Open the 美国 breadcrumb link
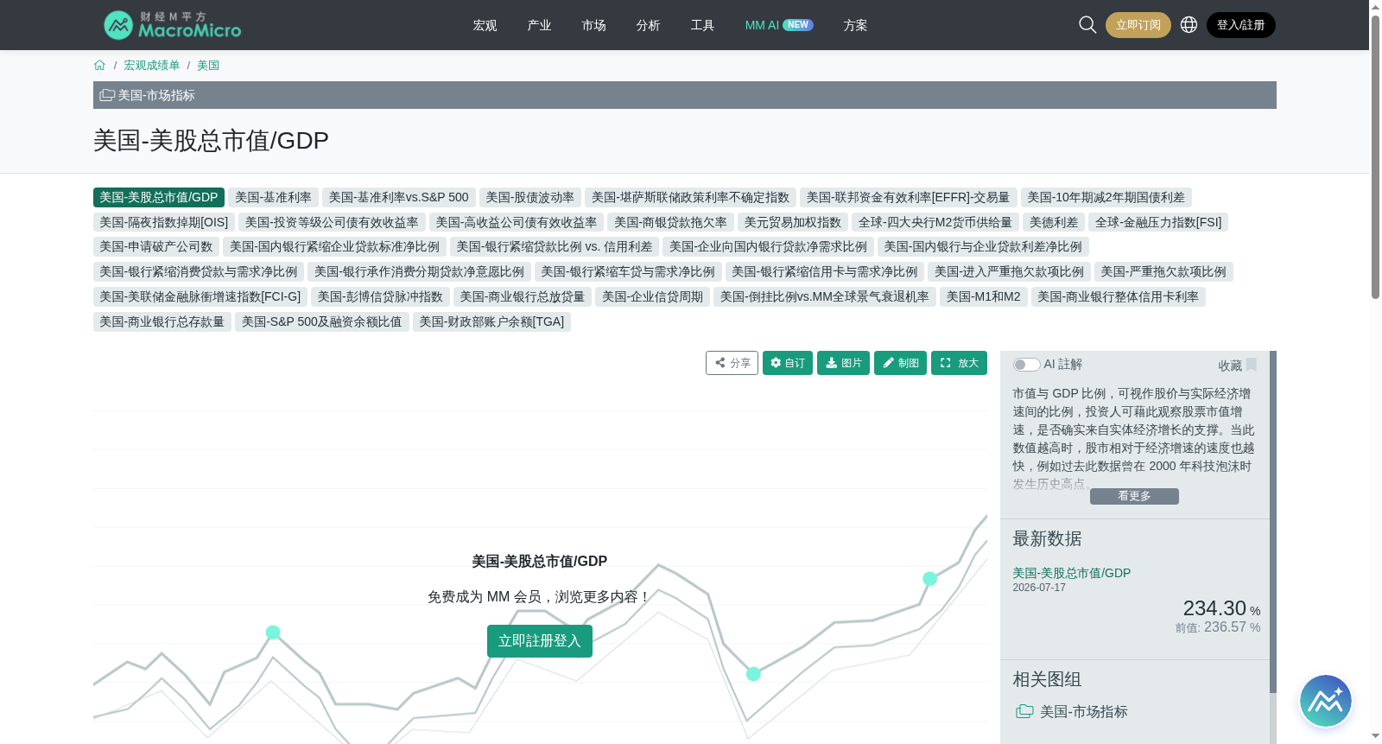1382x744 pixels. coord(208,66)
